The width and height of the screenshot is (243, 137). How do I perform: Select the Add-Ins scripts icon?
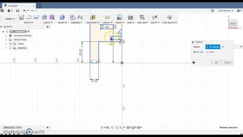click(142, 17)
